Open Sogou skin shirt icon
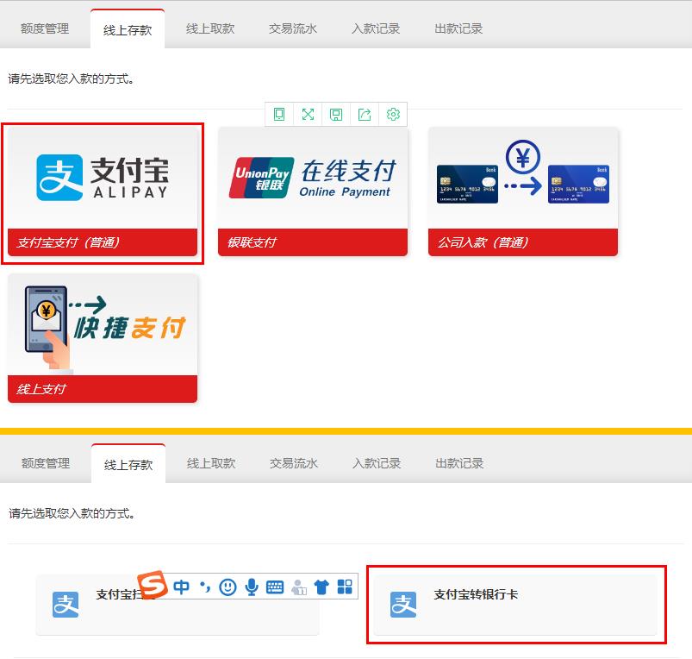The width and height of the screenshot is (692, 659). (321, 587)
